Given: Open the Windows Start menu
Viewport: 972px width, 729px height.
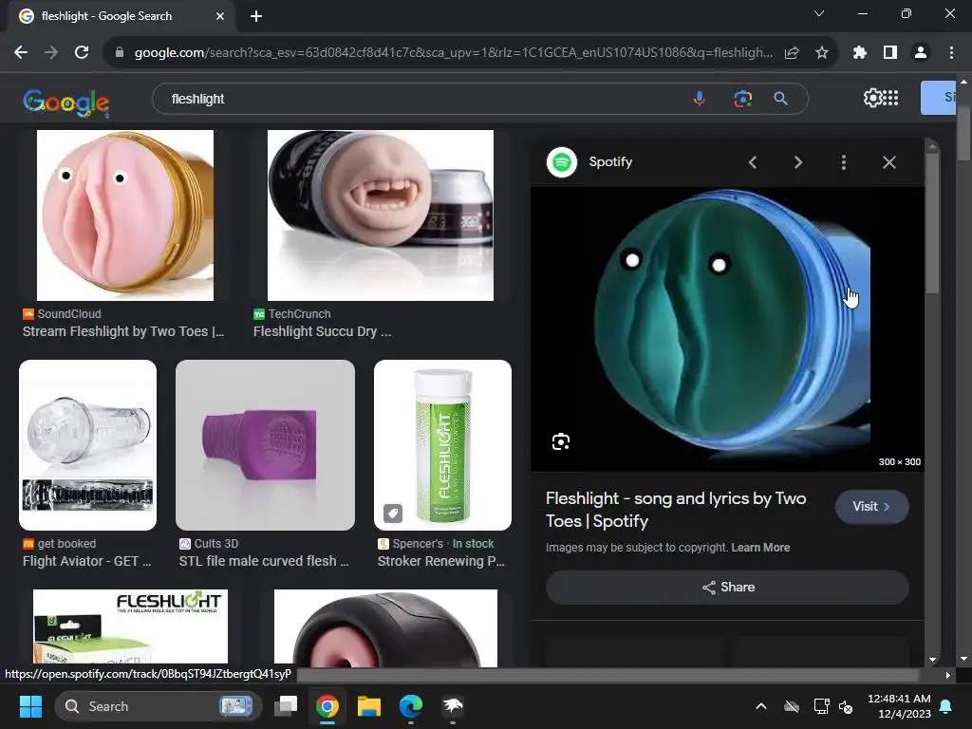Looking at the screenshot, I should pos(30,706).
